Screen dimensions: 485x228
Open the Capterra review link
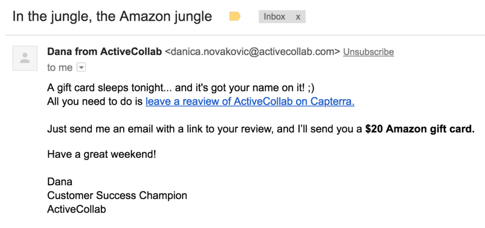[x=250, y=102]
